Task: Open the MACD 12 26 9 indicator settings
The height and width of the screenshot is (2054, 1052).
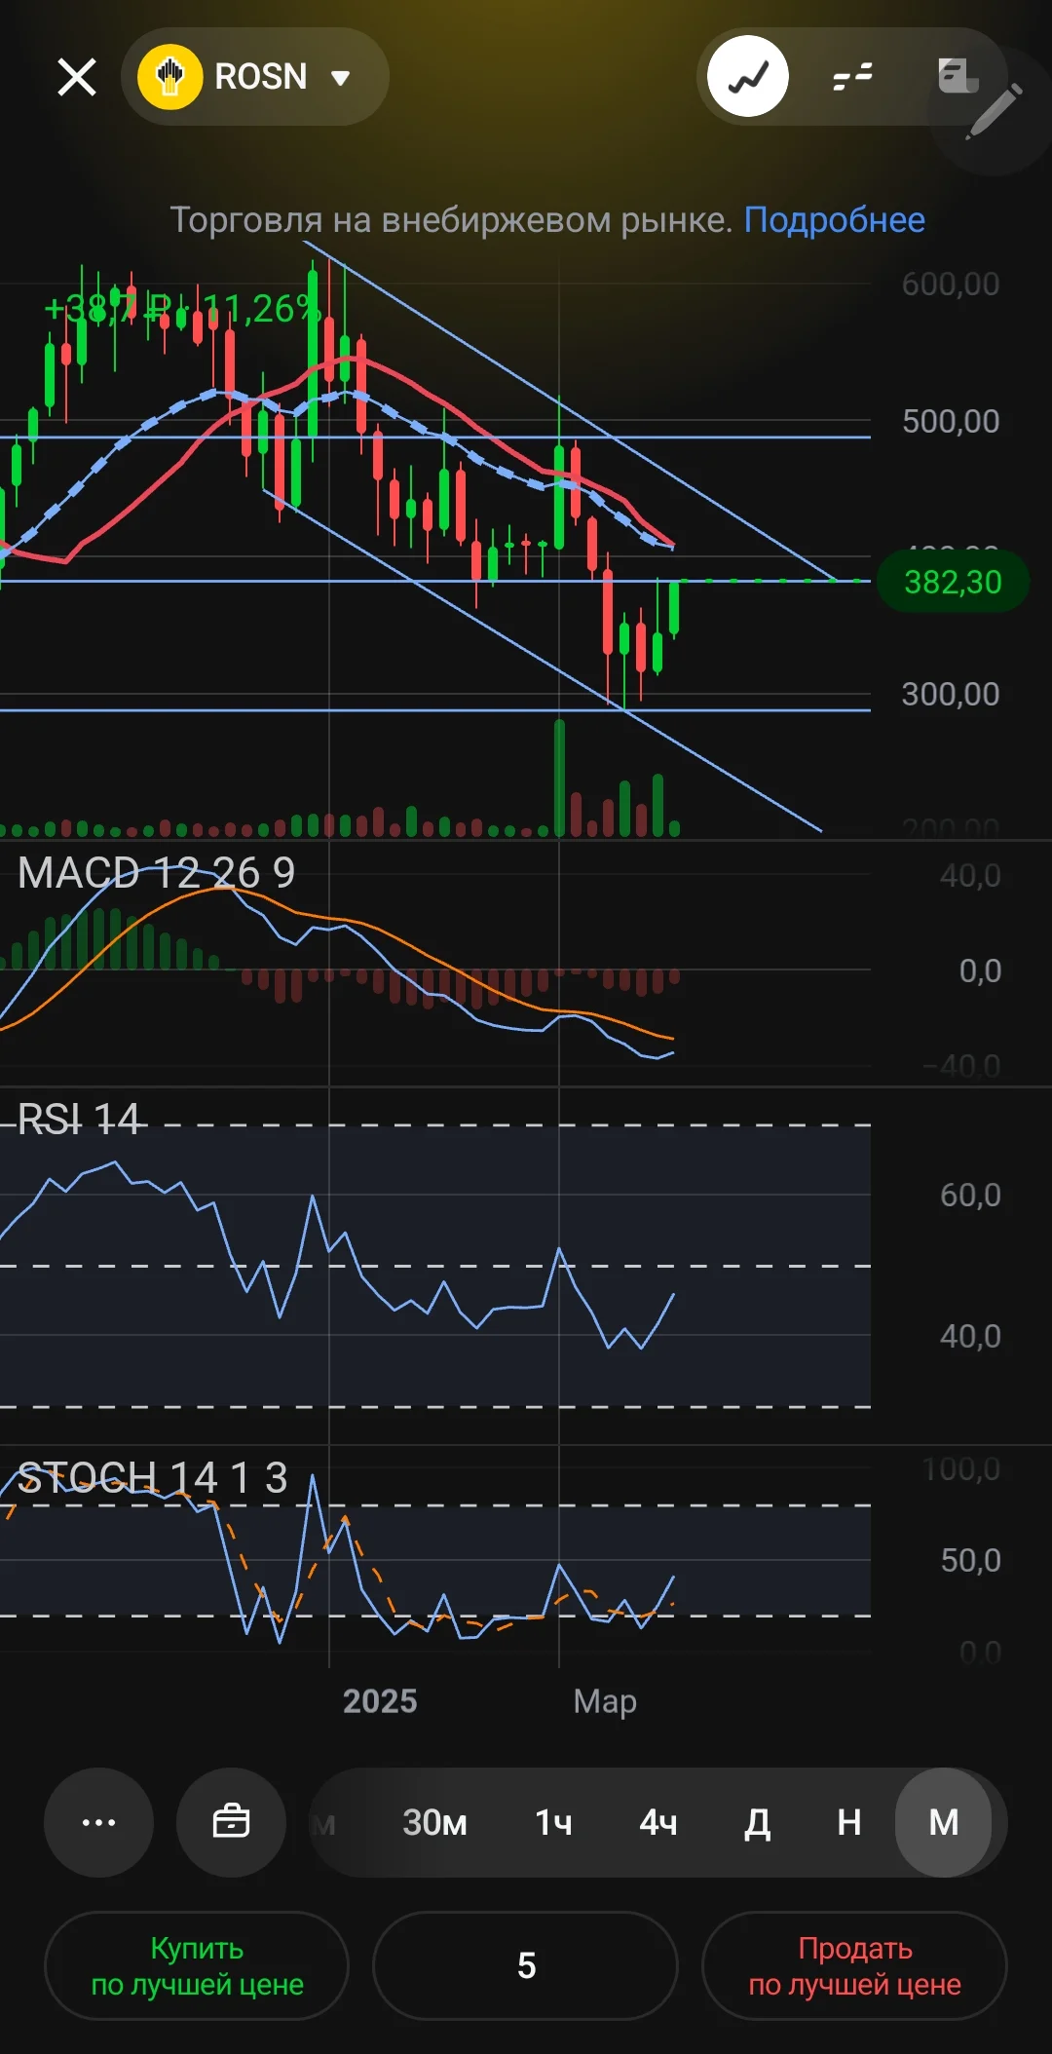Action: tap(157, 873)
